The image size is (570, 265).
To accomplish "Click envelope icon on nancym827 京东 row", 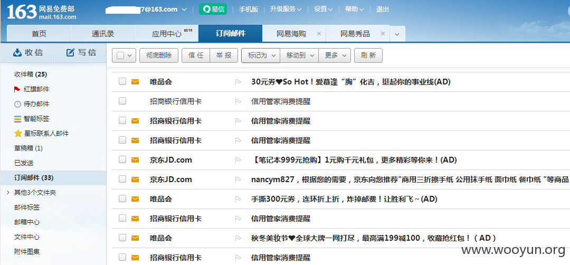I will tap(135, 179).
